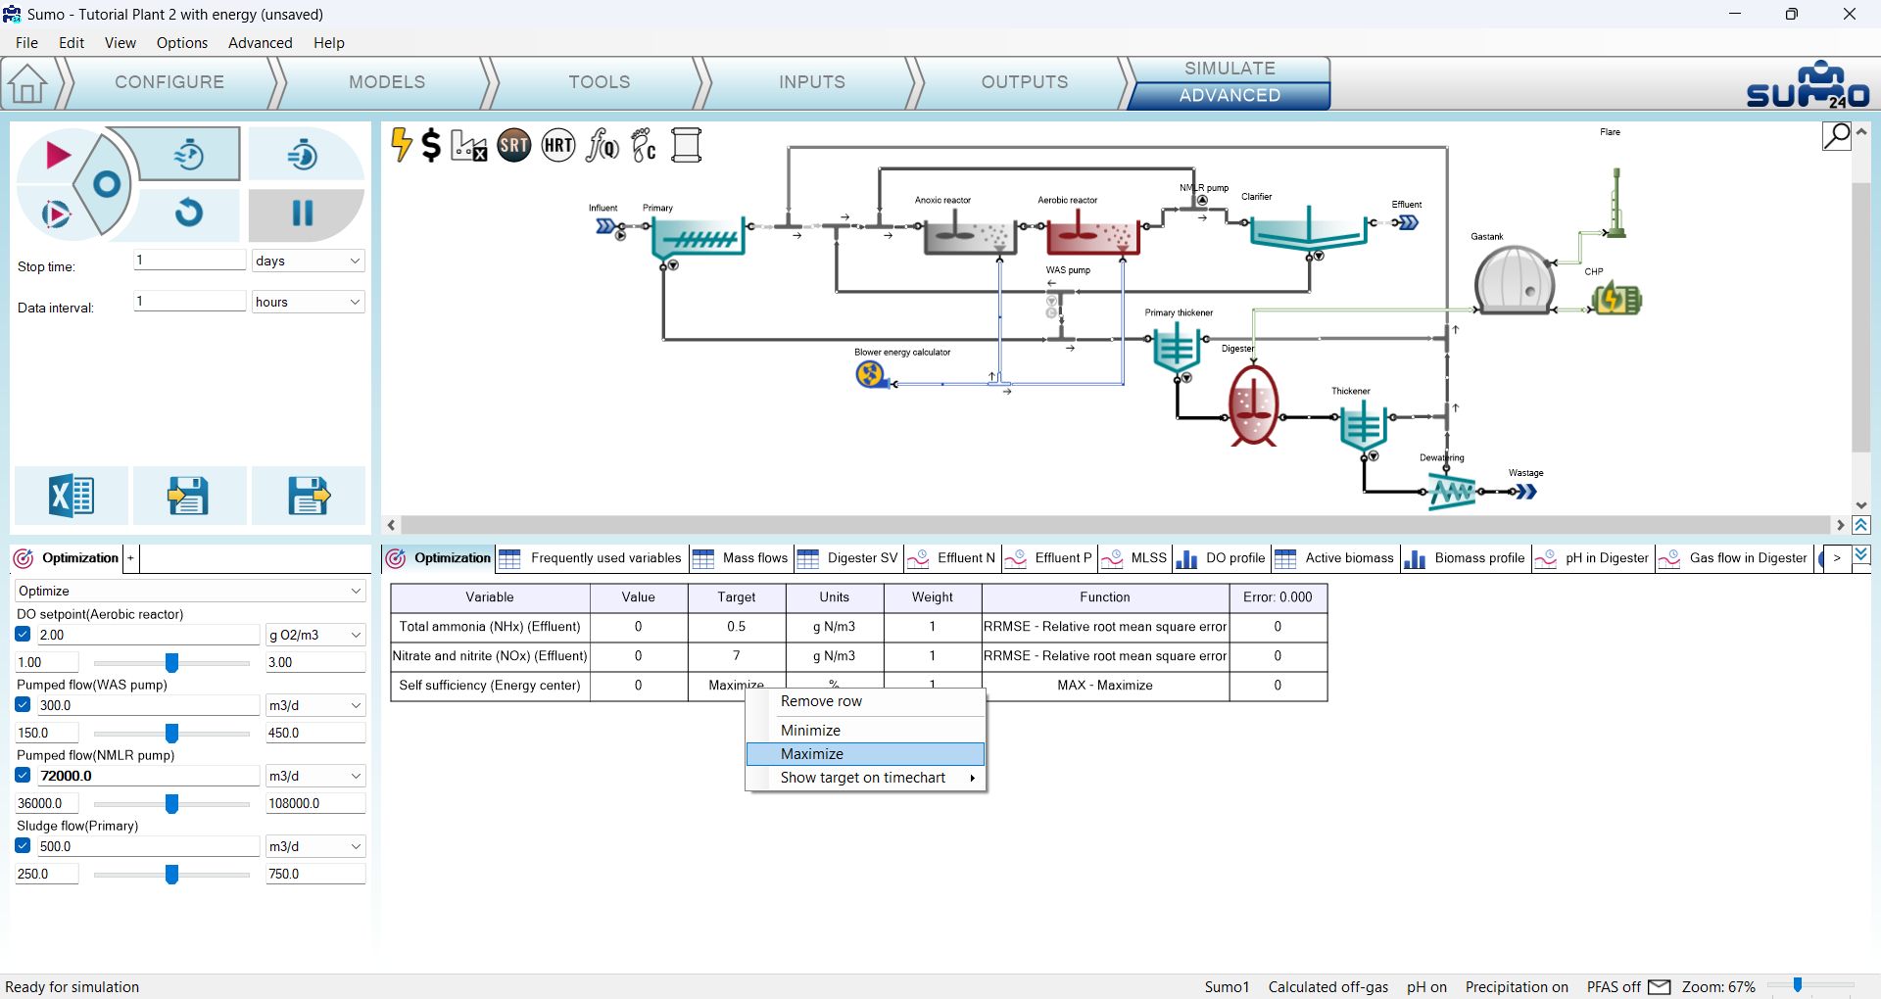Select the Gastank unit on the flowsheet
The width and height of the screenshot is (1881, 999).
click(x=1514, y=280)
